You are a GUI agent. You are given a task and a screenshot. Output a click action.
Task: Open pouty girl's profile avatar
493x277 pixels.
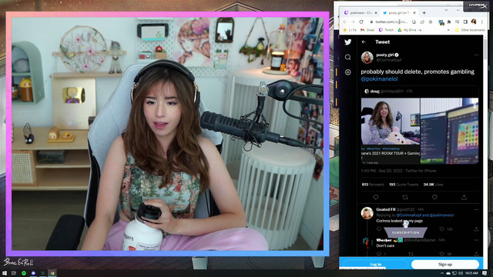point(367,58)
